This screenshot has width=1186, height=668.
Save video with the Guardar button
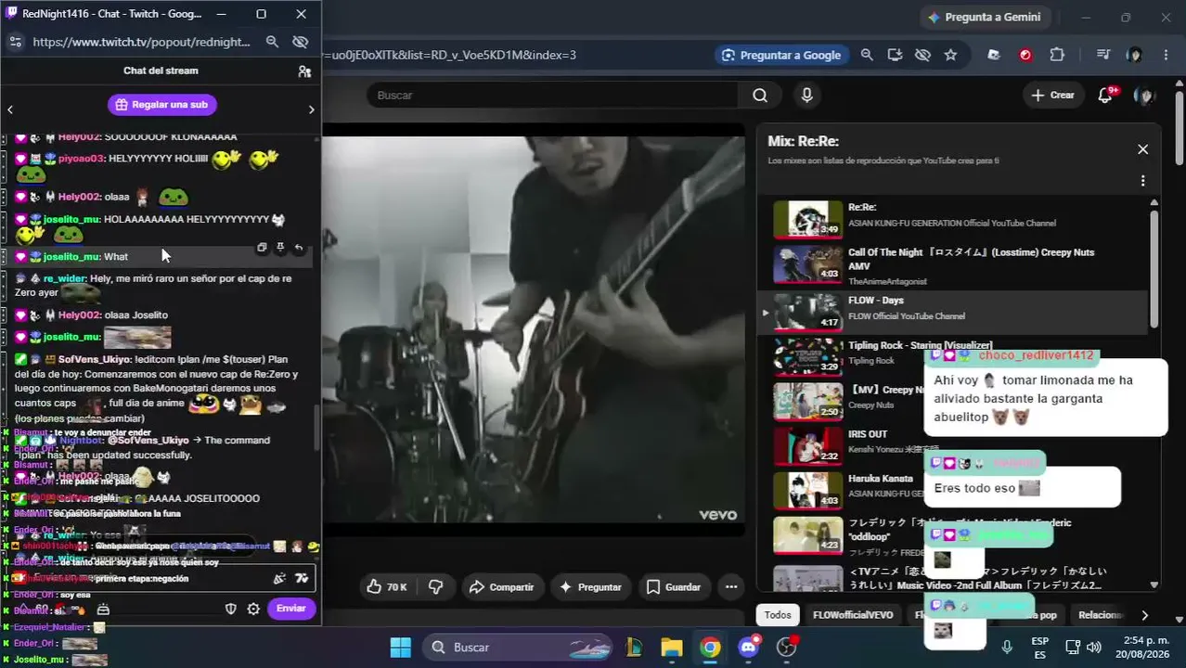tap(674, 587)
